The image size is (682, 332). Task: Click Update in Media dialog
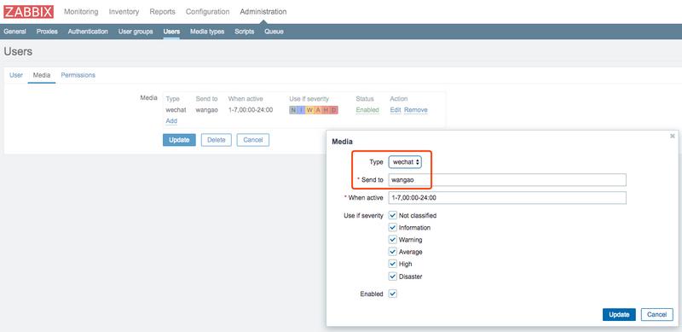tap(619, 315)
